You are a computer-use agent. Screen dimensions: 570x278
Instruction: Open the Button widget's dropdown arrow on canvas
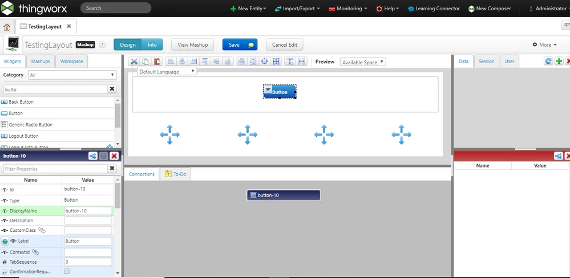(x=268, y=89)
